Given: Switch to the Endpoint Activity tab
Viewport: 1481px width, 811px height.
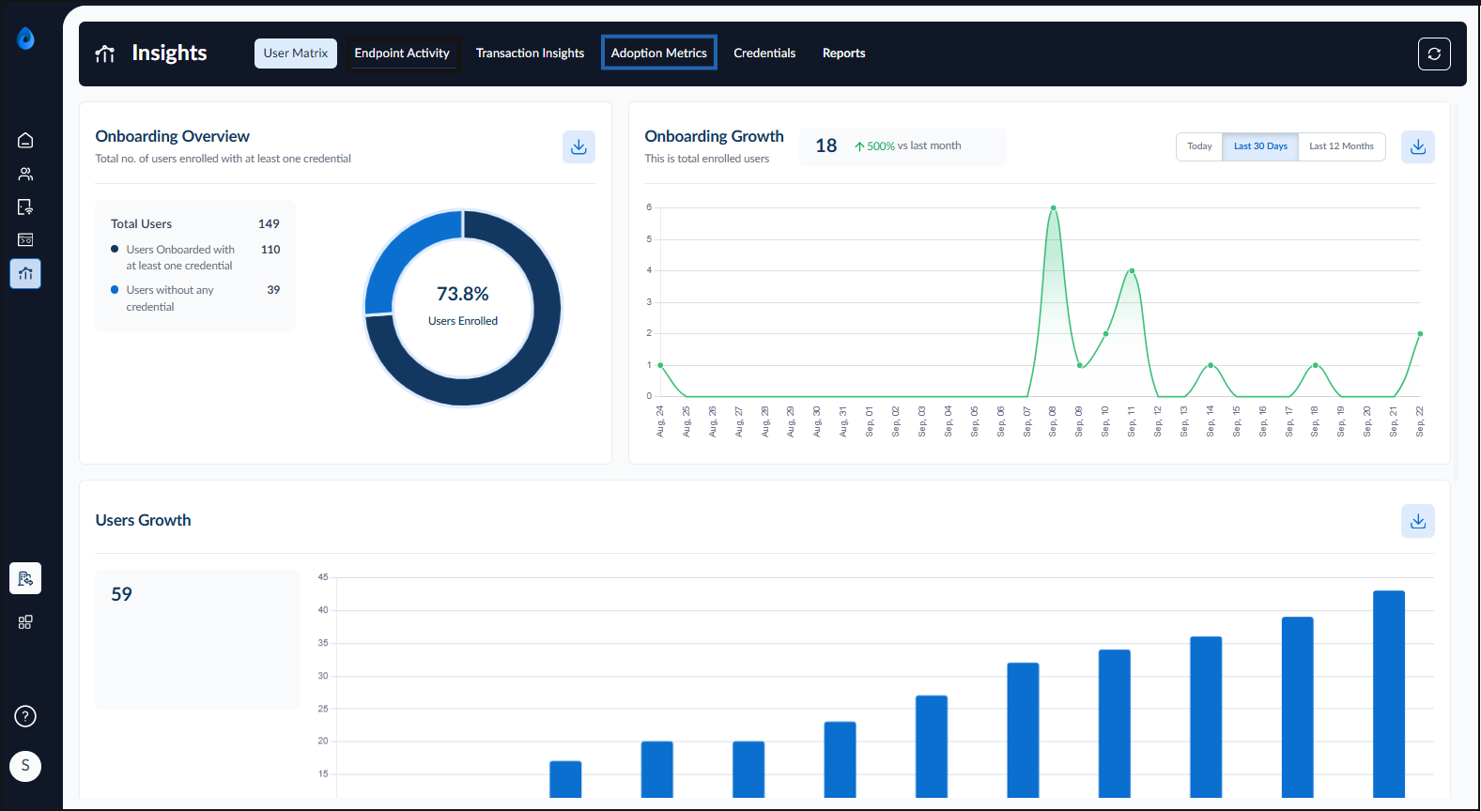Looking at the screenshot, I should [402, 54].
